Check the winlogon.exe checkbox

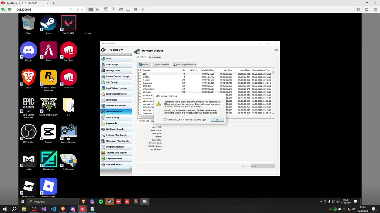tap(140, 89)
